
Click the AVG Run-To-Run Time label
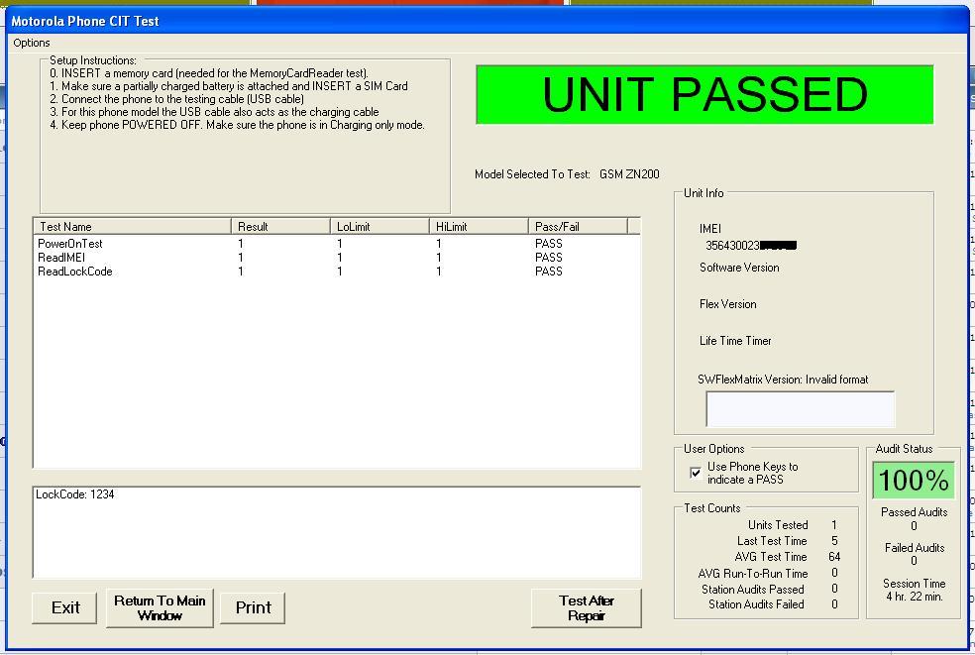[752, 574]
